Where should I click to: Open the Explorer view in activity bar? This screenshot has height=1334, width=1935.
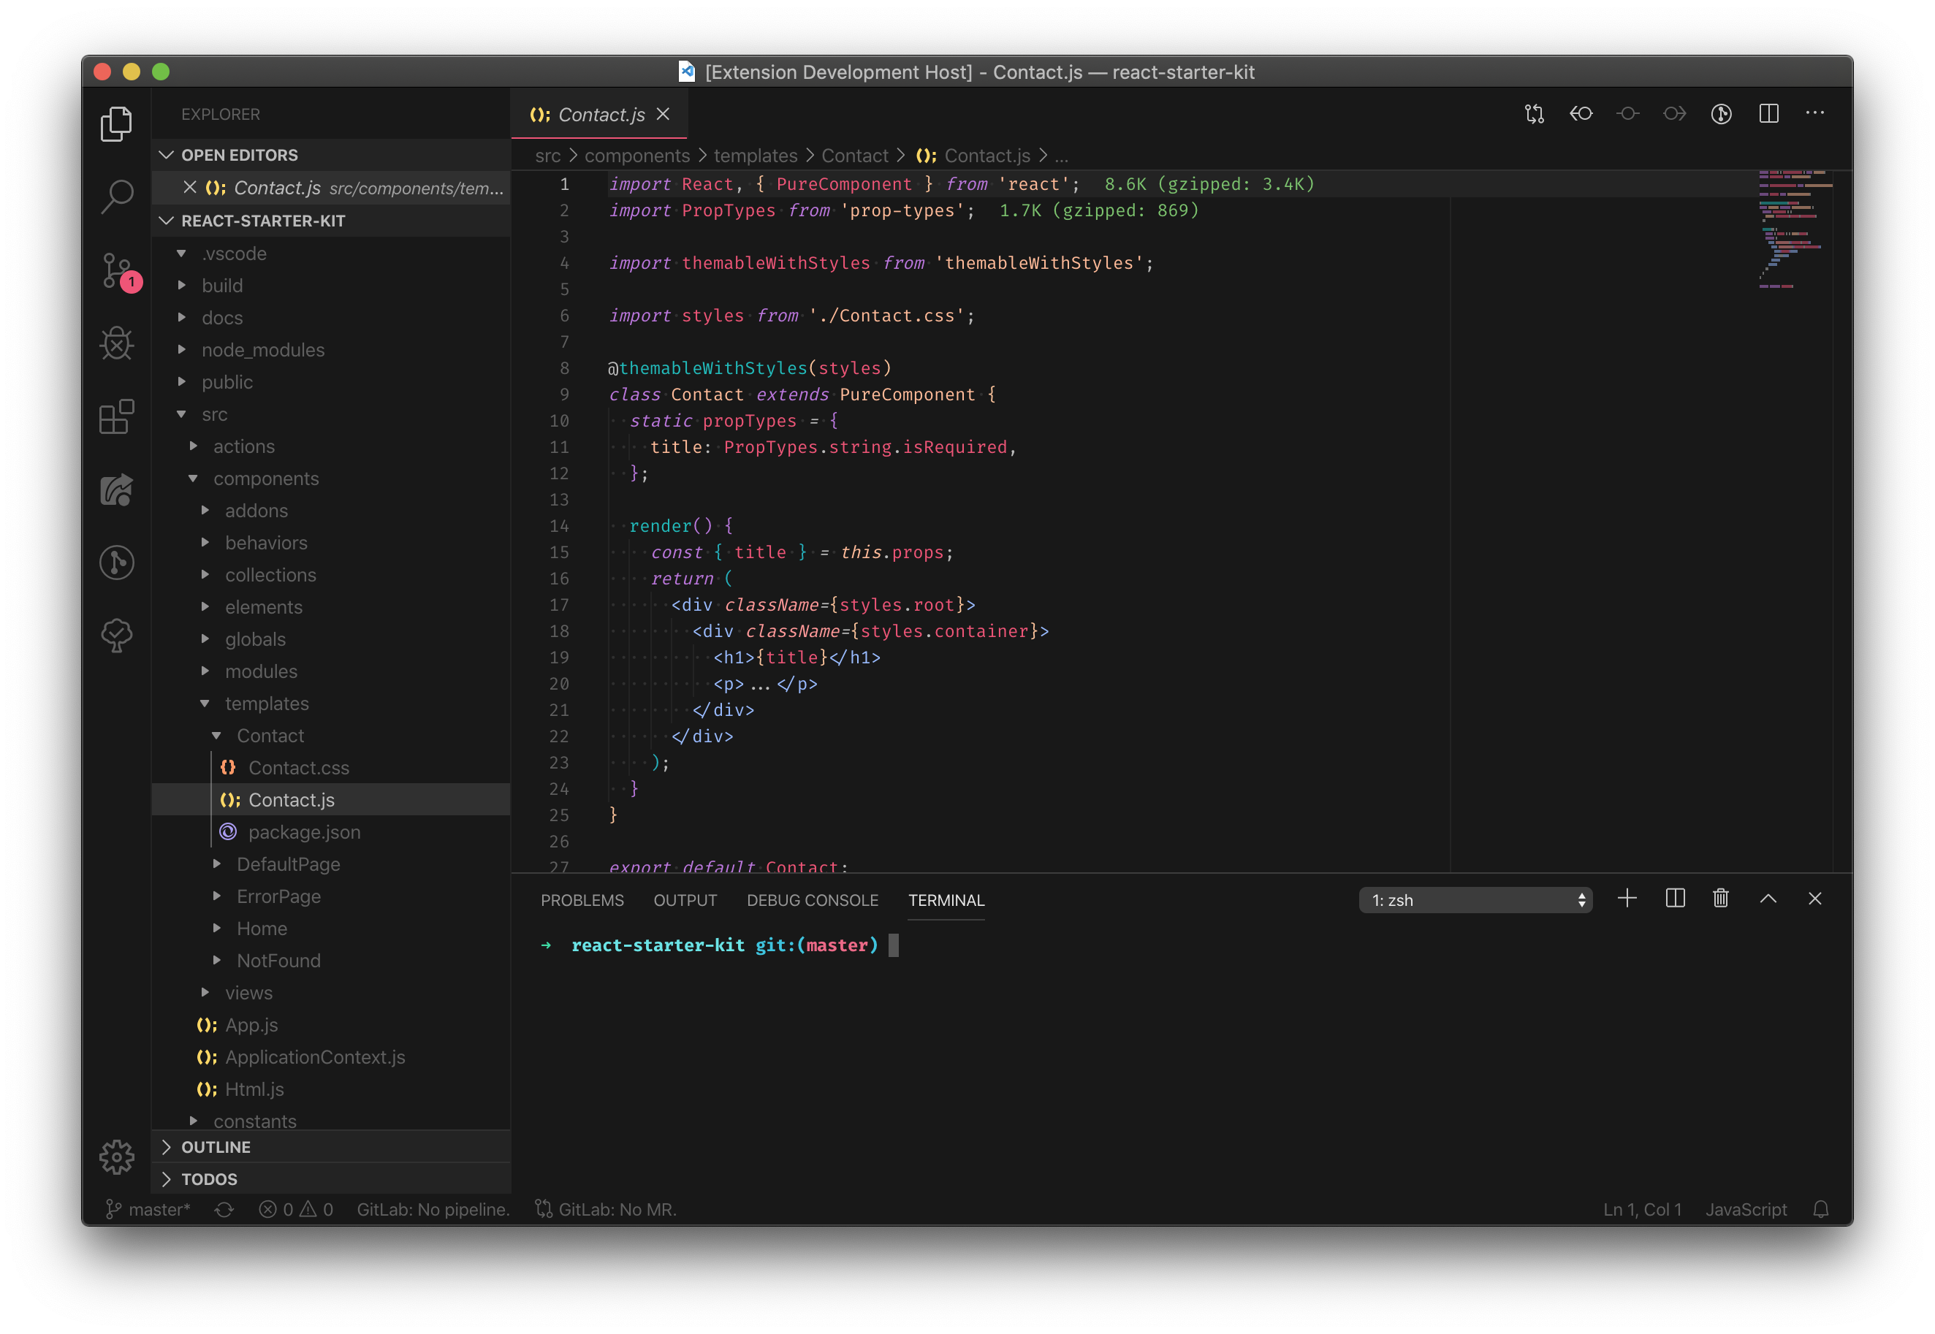click(116, 123)
